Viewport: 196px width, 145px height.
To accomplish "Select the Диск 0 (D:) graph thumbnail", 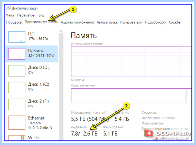I will (x=17, y=71).
